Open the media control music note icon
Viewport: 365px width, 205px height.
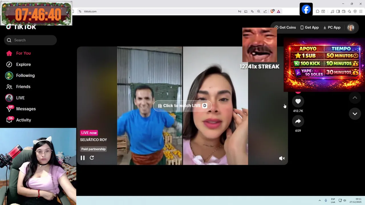332,11
